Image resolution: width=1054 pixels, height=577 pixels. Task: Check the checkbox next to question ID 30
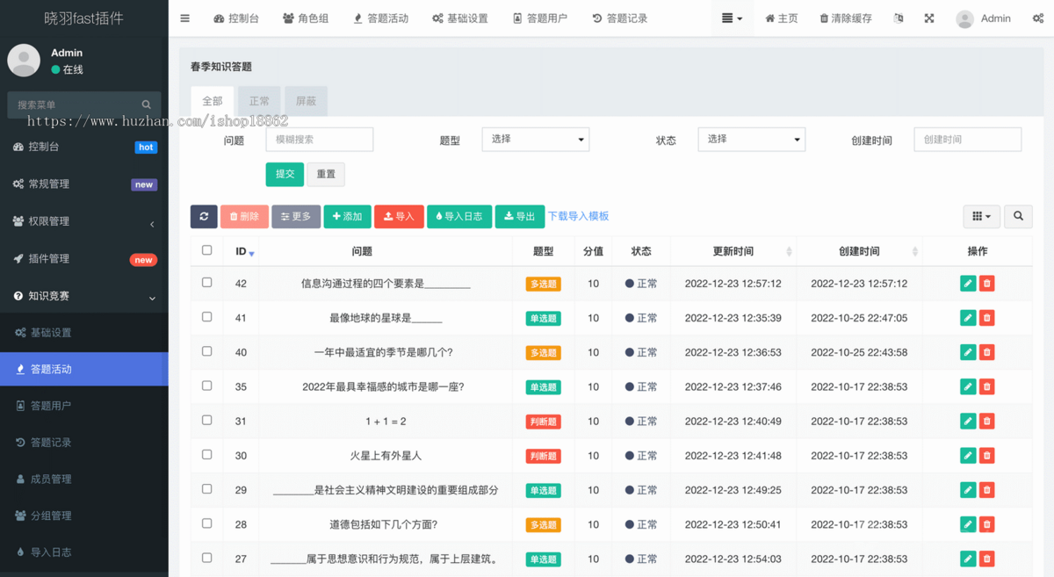pyautogui.click(x=206, y=455)
